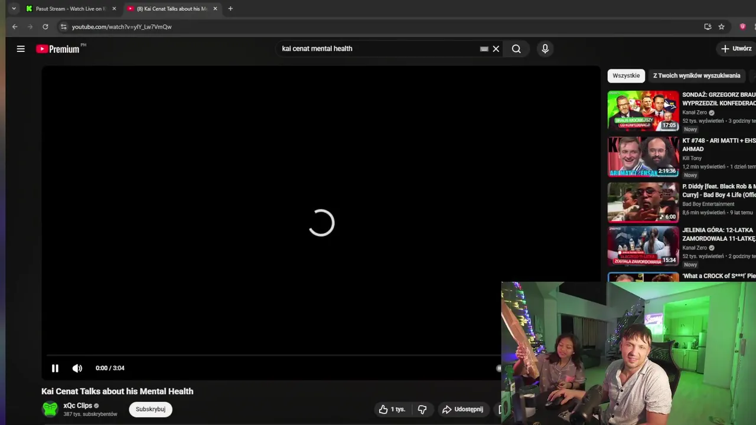The image size is (756, 425).
Task: Open the YouTube hamburger guide menu
Action: pyautogui.click(x=21, y=49)
